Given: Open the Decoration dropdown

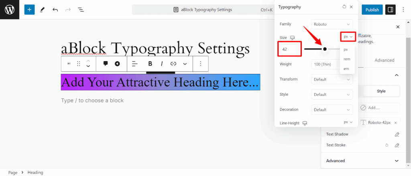Looking at the screenshot, I should (332, 110).
